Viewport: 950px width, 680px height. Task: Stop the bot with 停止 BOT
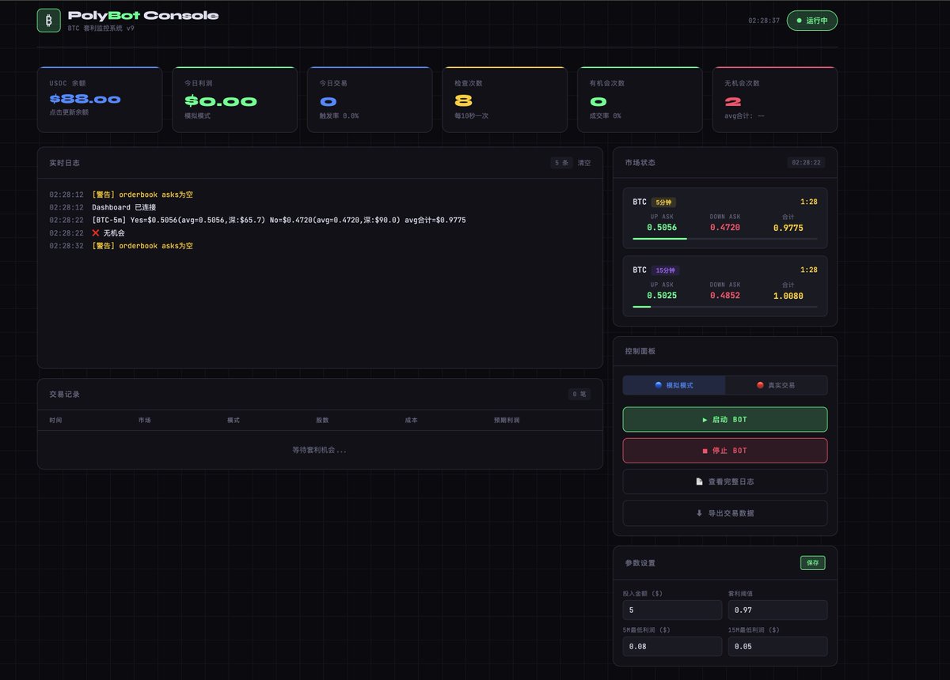pos(725,451)
